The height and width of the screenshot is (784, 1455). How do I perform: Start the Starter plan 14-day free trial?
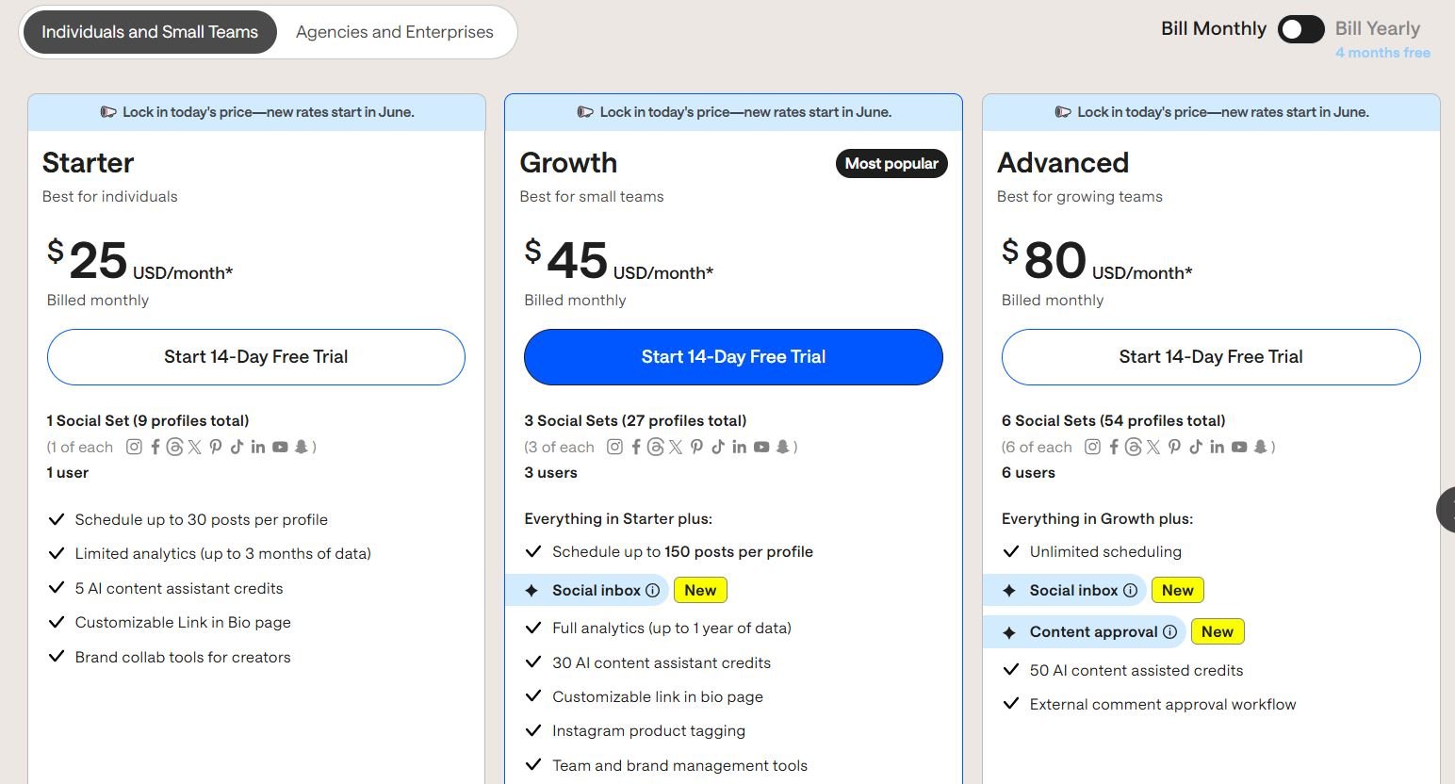tap(256, 357)
